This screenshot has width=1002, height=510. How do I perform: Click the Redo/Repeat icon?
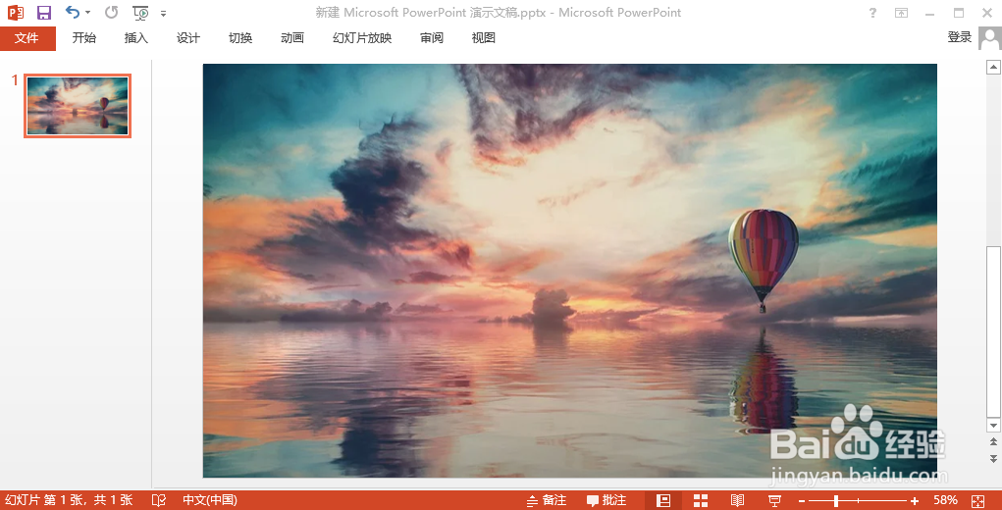point(111,12)
